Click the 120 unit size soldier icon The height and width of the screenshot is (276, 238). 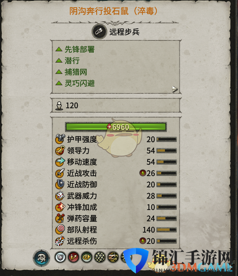pos(59,106)
